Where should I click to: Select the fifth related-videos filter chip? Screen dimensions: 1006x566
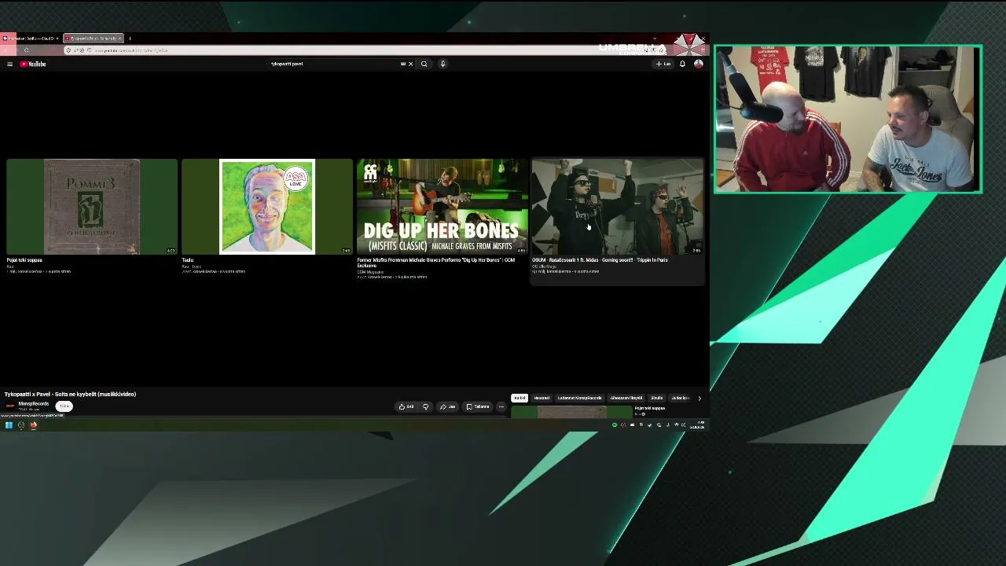click(657, 398)
